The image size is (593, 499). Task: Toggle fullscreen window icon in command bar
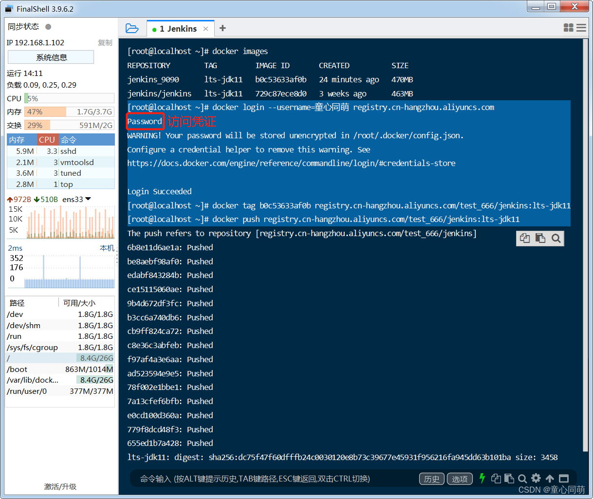pyautogui.click(x=564, y=479)
